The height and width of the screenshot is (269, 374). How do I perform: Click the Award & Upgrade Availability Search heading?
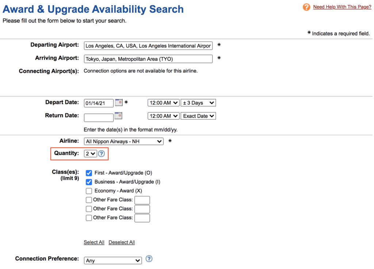93,9
